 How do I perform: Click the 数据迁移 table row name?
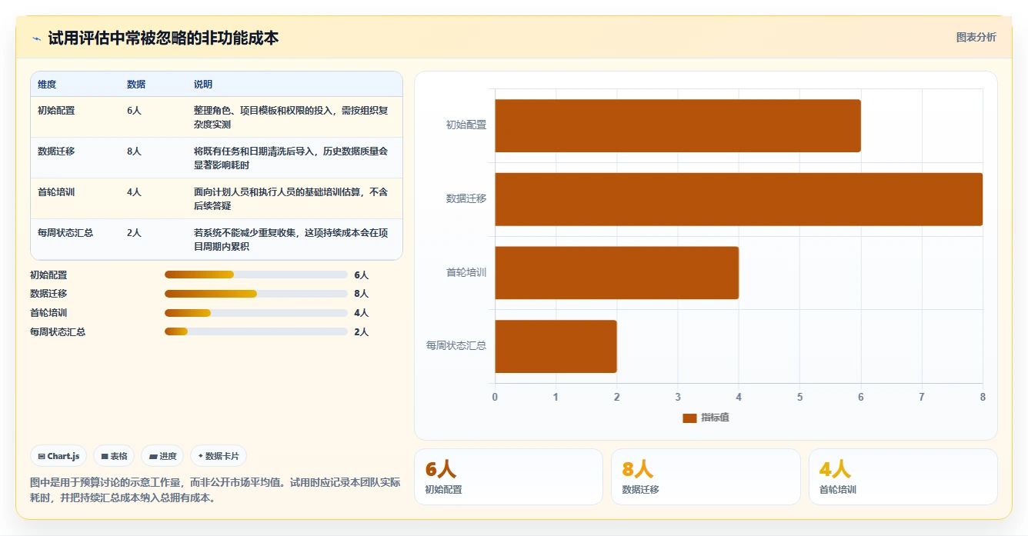coord(56,151)
